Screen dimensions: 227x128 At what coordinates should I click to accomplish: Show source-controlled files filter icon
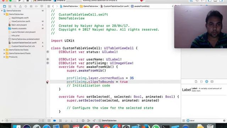[x=43, y=121]
